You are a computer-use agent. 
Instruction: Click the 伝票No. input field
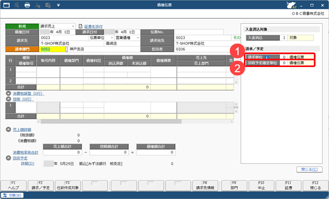tap(199, 32)
